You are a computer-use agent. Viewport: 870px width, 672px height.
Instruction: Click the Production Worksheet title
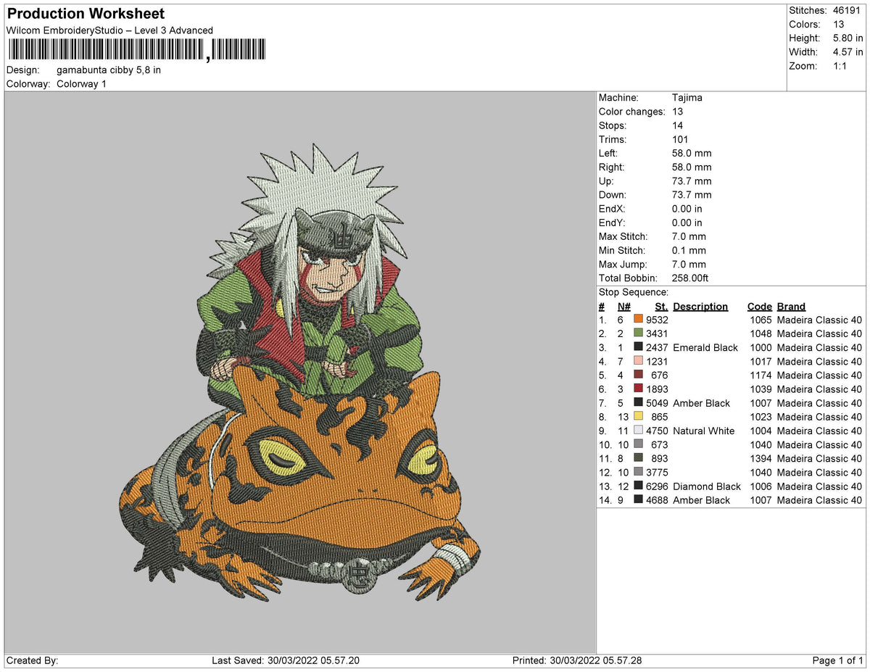point(86,14)
